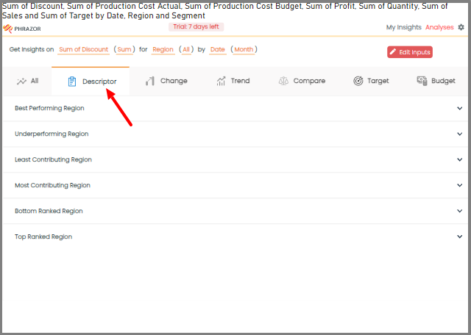Click the Trial: 7 days left badge
Viewport: 471px width, 335px height.
[x=196, y=26]
